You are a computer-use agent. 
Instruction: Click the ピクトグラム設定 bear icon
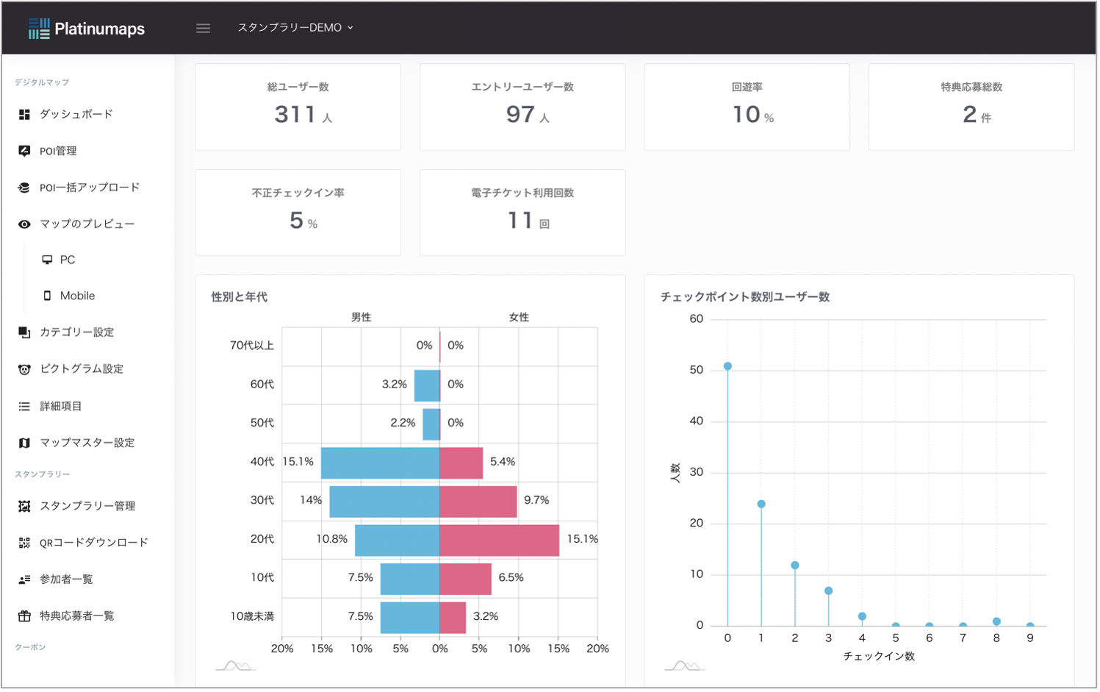pos(24,369)
